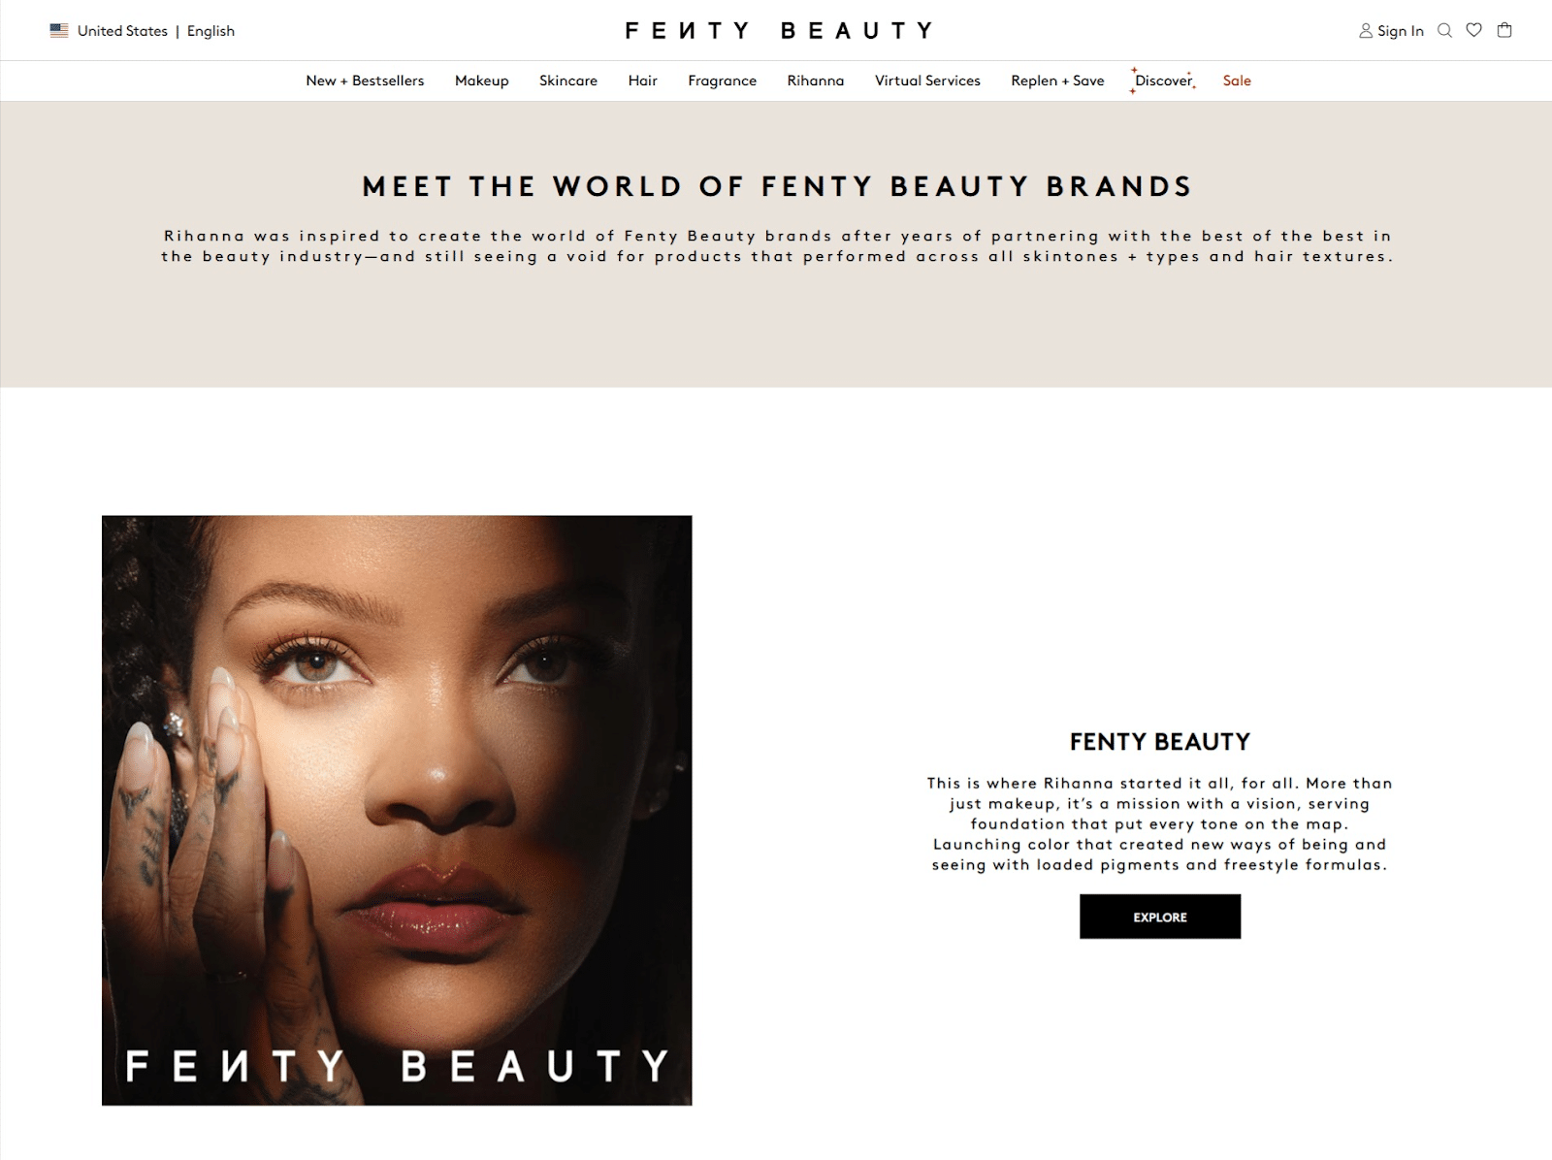Viewport: 1552px width, 1160px height.
Task: Open the shopping bag icon
Action: coord(1504,30)
